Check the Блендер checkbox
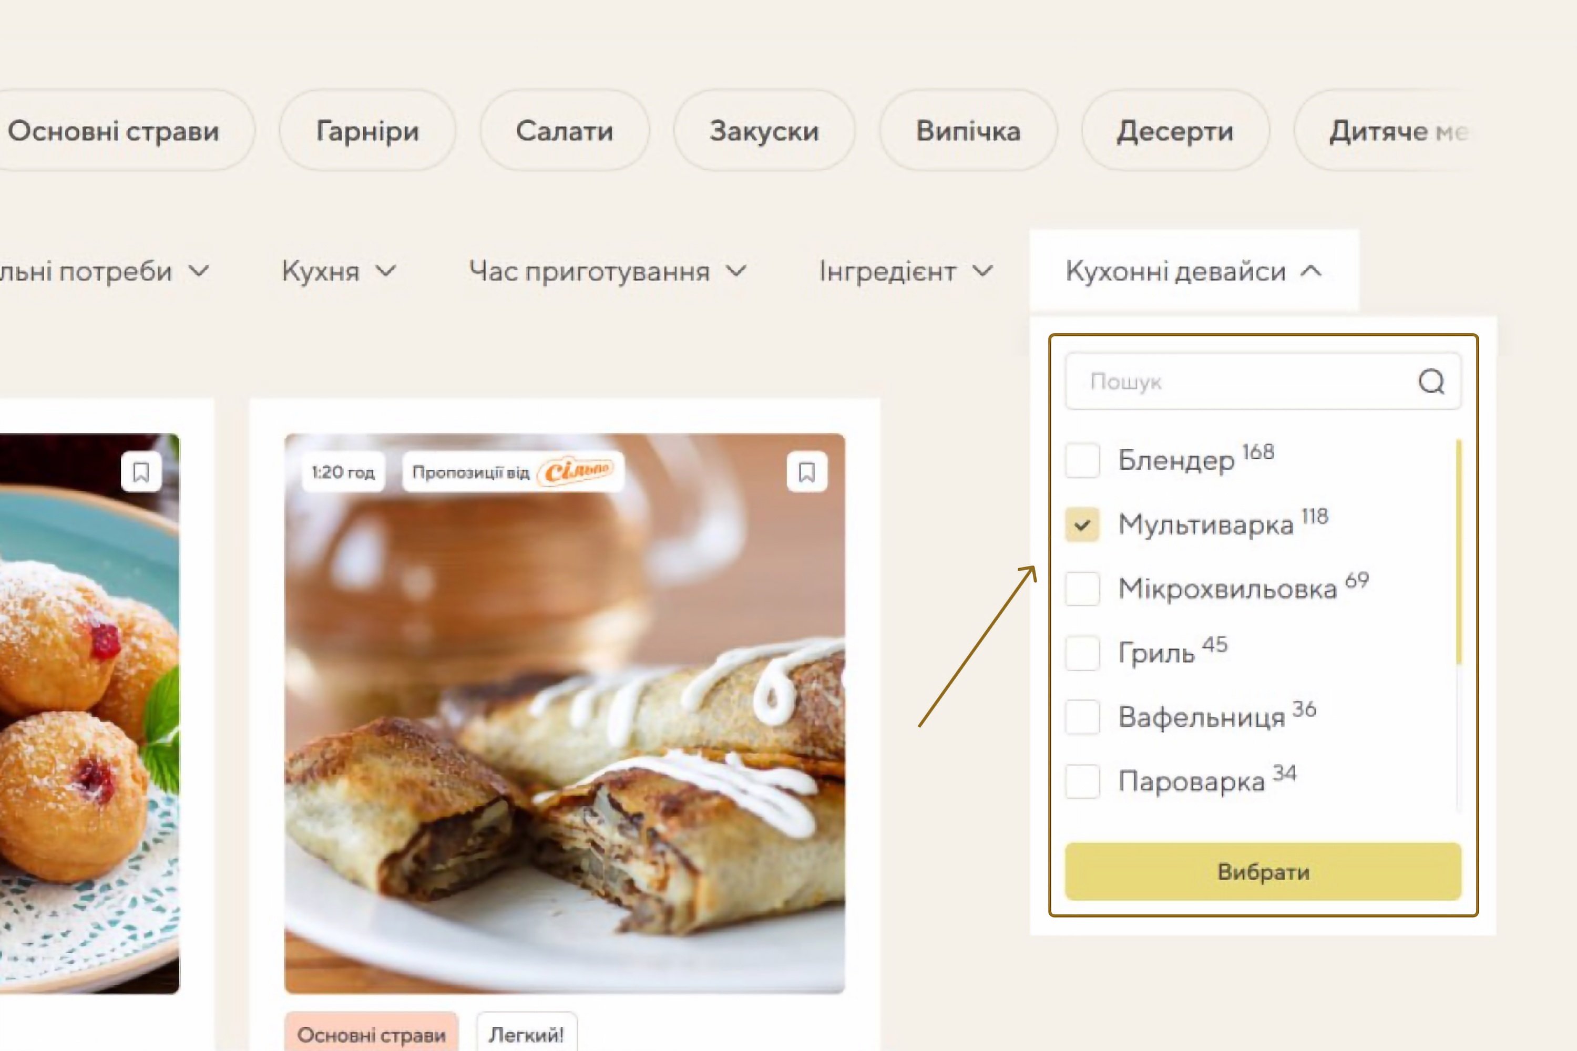The width and height of the screenshot is (1577, 1051). coord(1082,460)
